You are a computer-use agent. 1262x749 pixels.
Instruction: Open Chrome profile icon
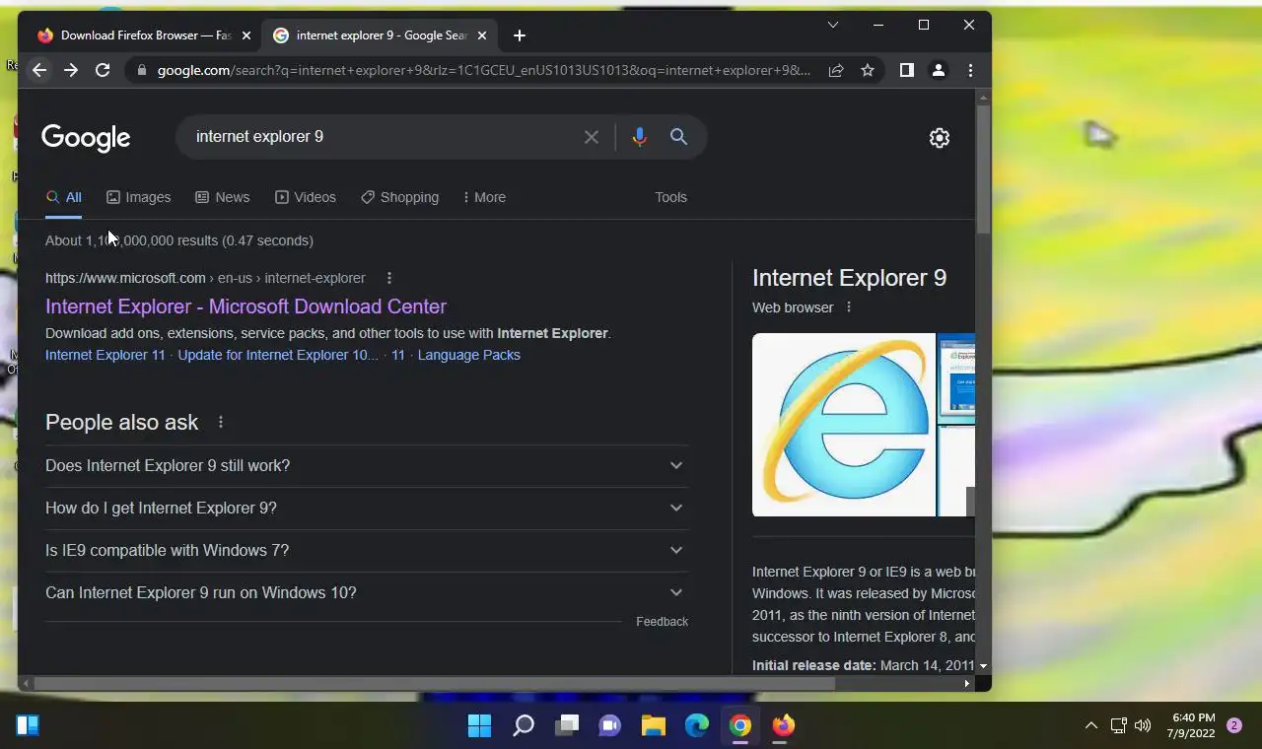tap(939, 70)
